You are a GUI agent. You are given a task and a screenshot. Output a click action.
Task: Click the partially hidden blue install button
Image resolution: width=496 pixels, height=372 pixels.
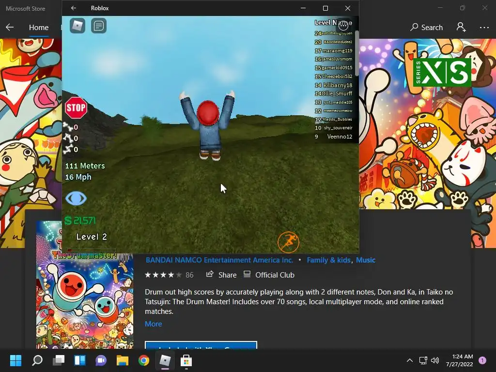pos(201,345)
